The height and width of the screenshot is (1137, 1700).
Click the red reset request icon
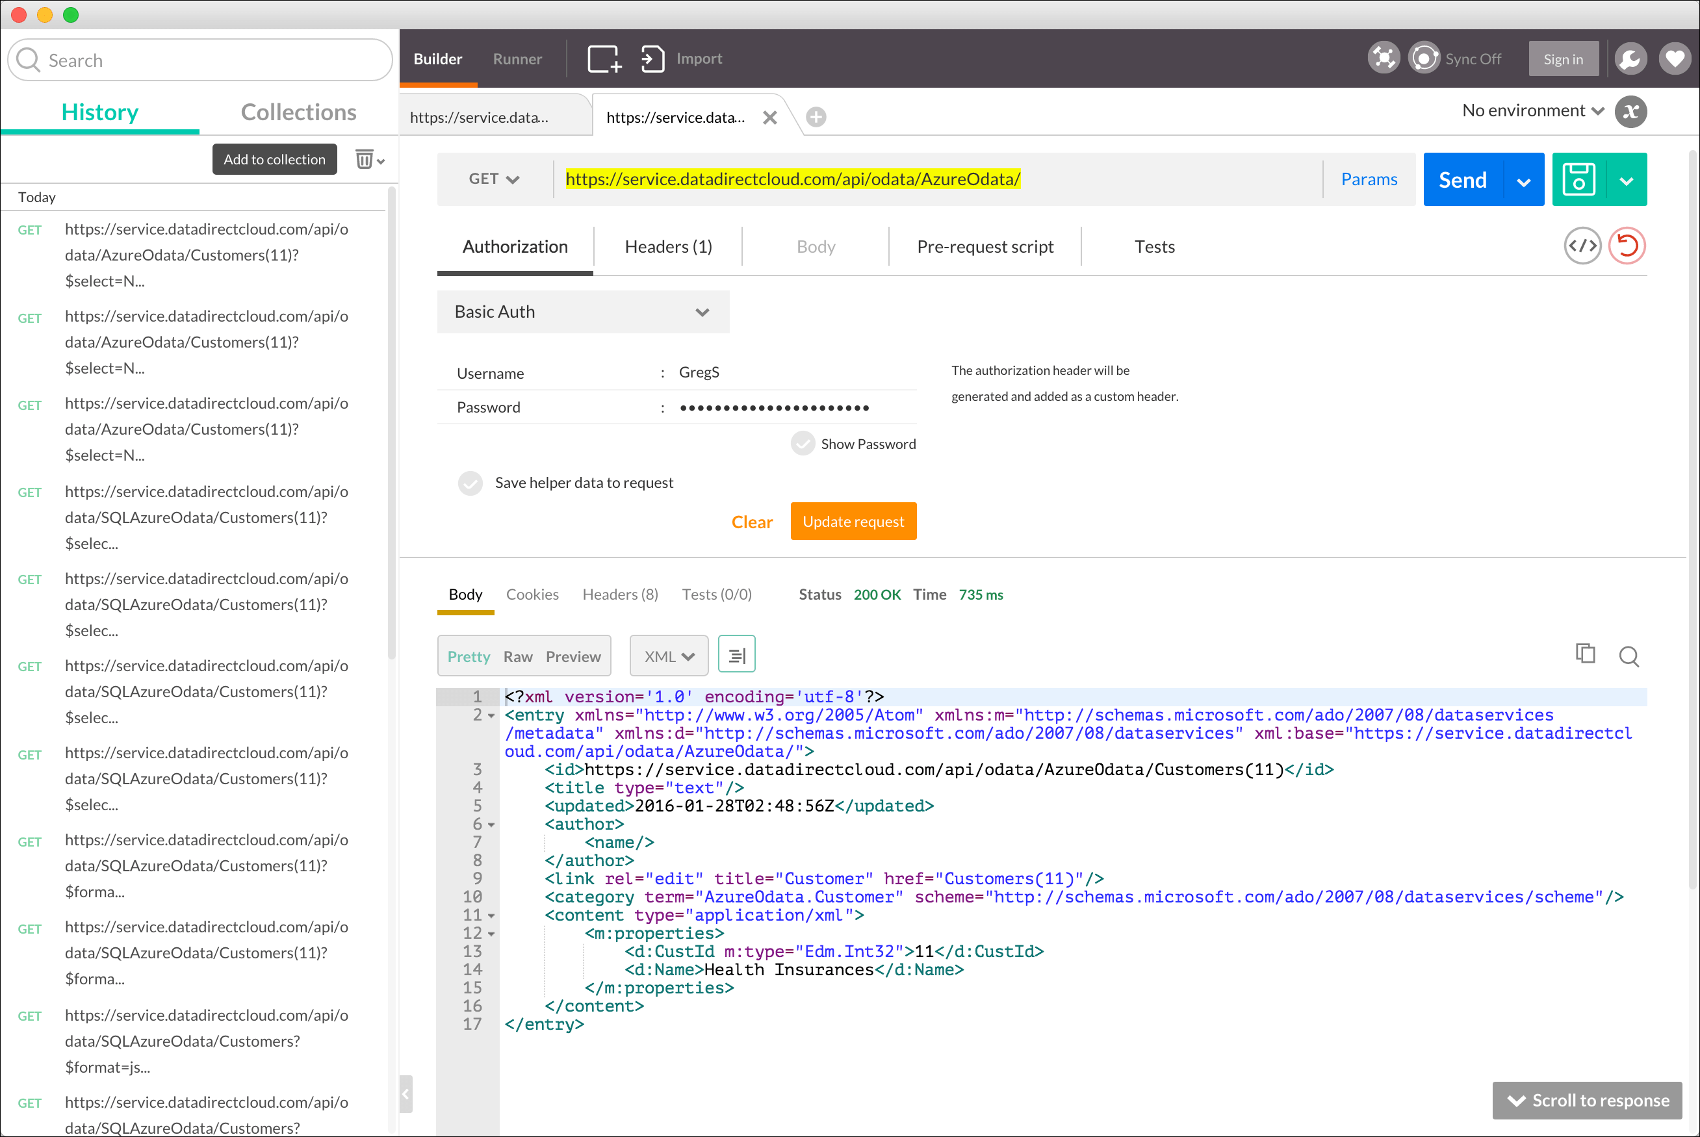pos(1627,246)
